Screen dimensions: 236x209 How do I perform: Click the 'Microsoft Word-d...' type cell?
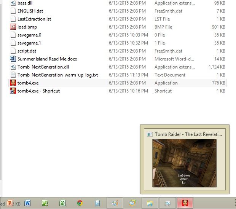pos(174,59)
